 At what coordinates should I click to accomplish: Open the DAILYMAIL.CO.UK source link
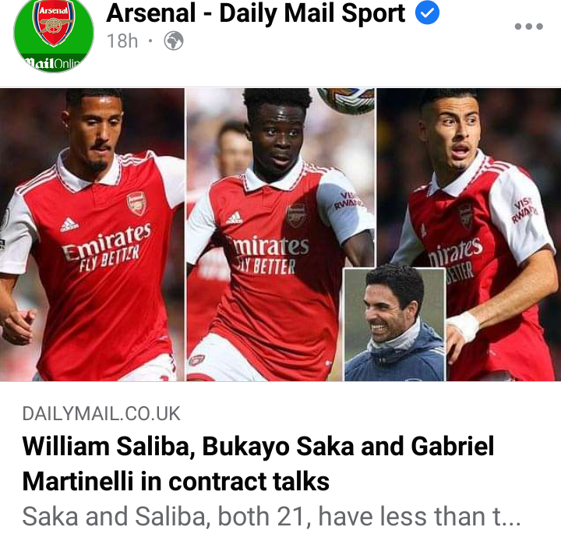(101, 414)
